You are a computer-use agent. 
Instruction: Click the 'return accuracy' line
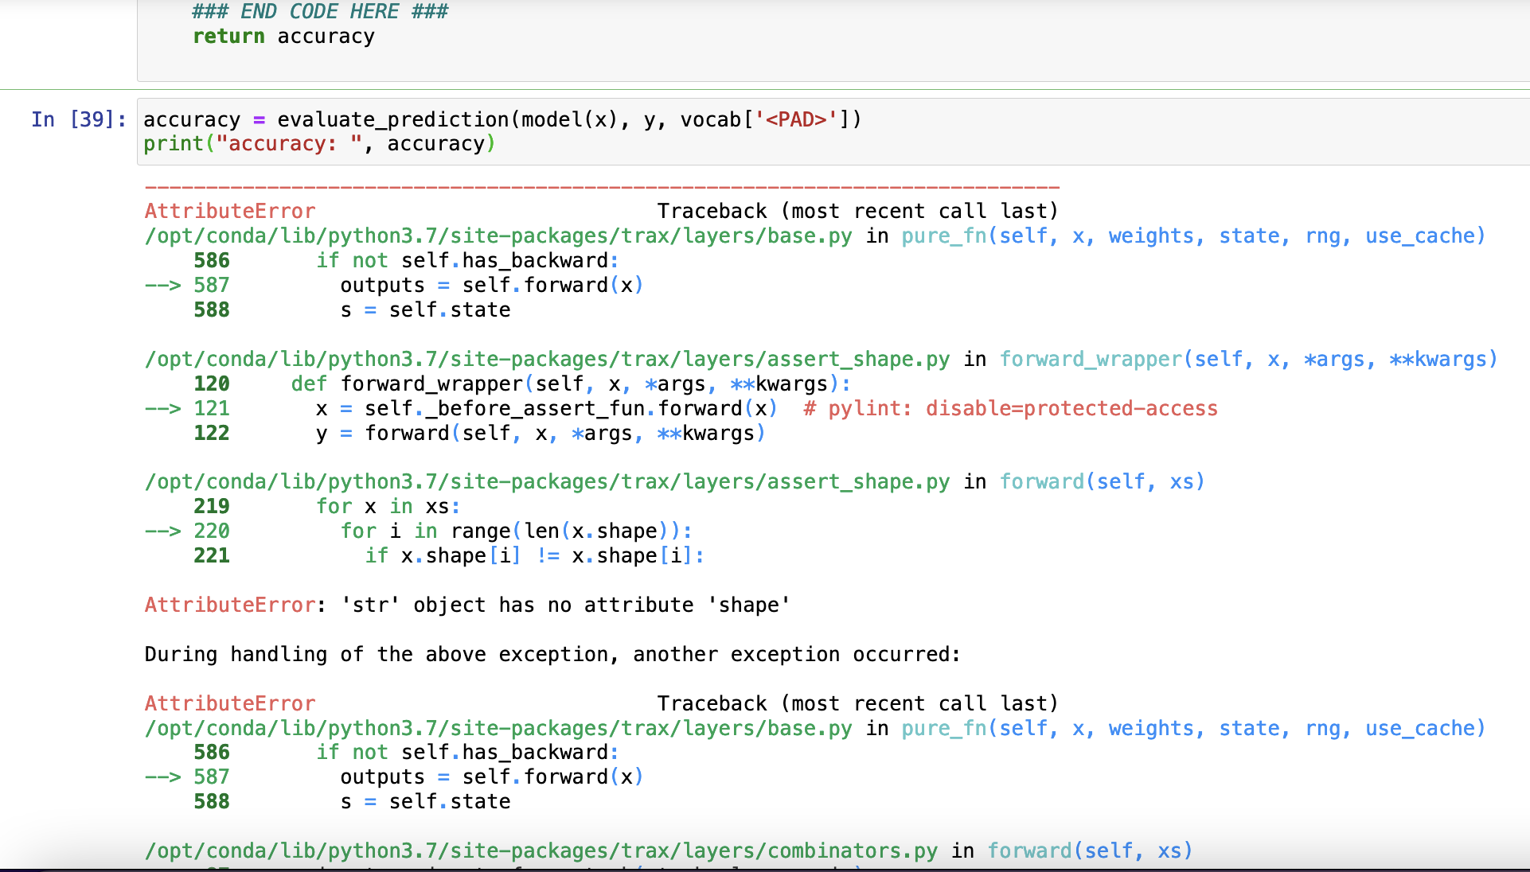(x=283, y=37)
